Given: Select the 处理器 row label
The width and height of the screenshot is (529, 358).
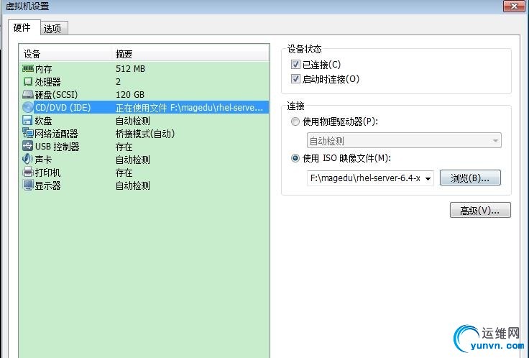Looking at the screenshot, I should pos(48,82).
